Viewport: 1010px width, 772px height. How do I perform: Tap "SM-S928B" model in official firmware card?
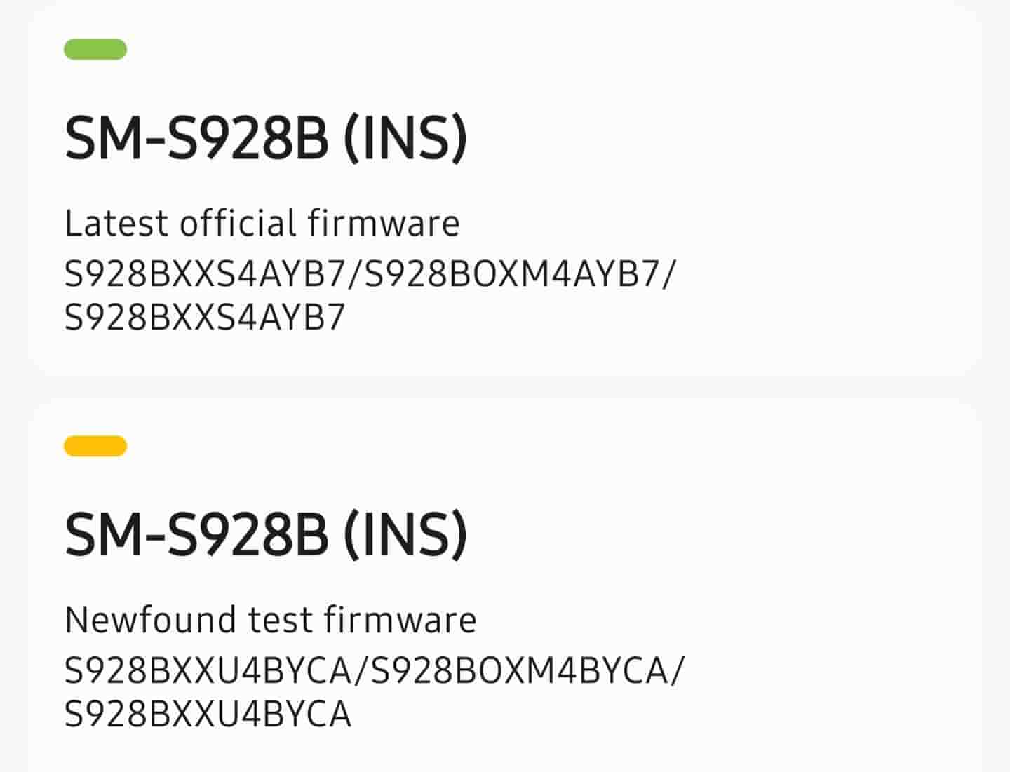point(196,139)
